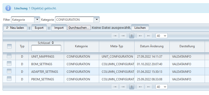This screenshot has height=95, width=209.
Task: Tick the select-all checkbox in the table header
Action: 9,46
